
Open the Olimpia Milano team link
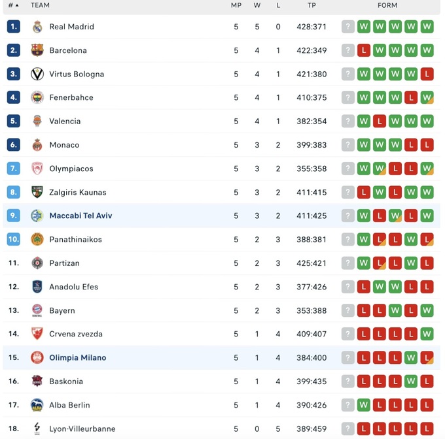pos(77,357)
